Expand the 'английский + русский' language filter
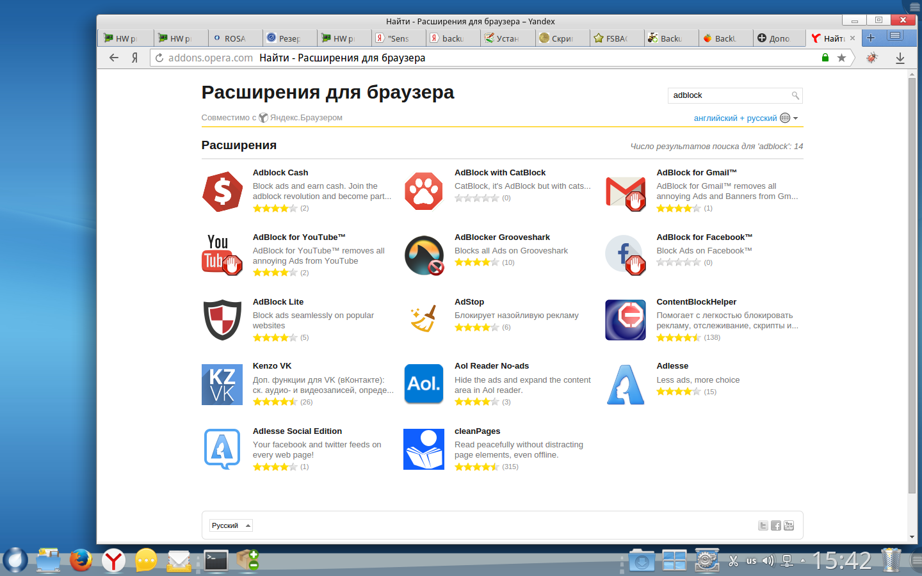 pos(746,118)
